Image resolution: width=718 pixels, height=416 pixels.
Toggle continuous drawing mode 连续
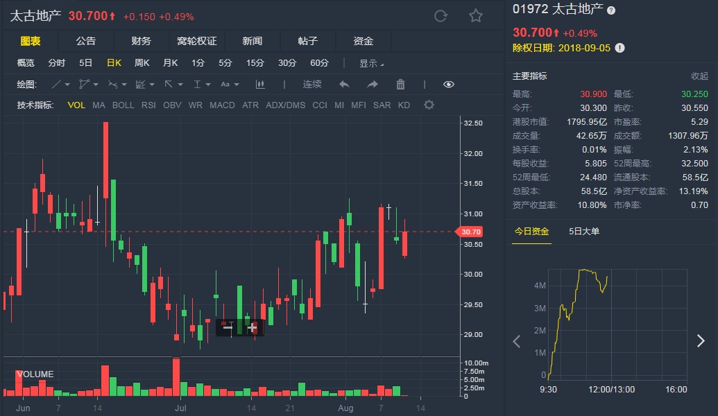tap(312, 84)
